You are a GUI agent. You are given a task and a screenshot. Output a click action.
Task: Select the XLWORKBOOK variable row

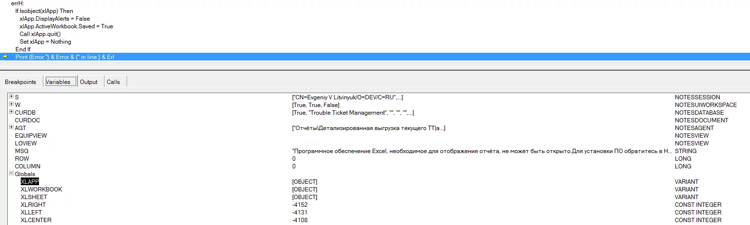[41, 189]
